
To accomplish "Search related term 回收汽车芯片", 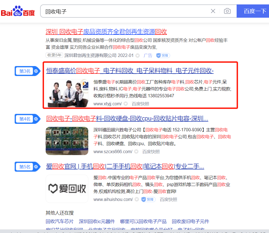I will point(60,221).
